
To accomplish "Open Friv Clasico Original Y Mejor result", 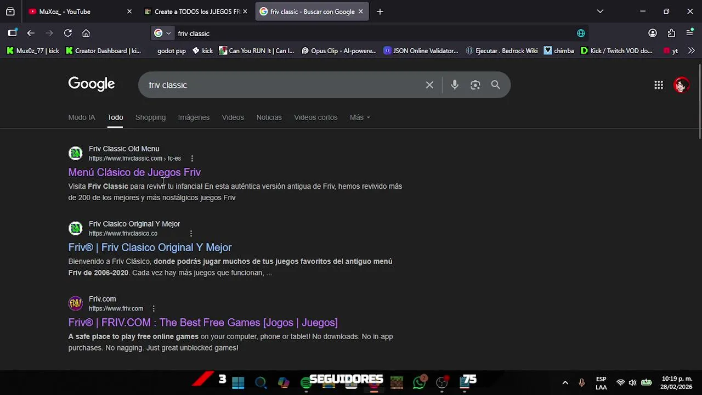I will coord(150,247).
